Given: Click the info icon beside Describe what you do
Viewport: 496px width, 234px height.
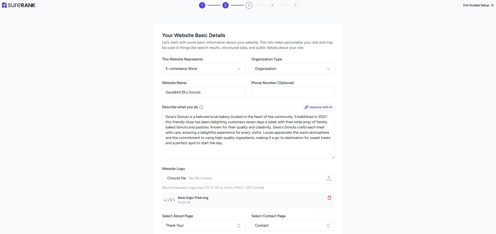Looking at the screenshot, I should (x=201, y=107).
